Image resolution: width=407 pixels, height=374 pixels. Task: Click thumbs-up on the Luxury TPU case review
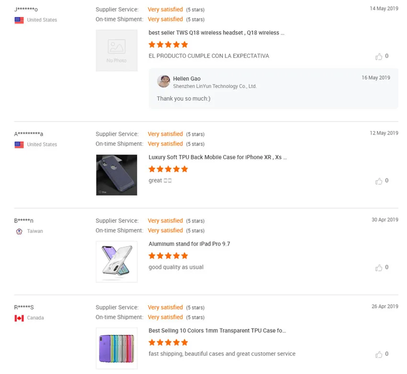point(379,181)
